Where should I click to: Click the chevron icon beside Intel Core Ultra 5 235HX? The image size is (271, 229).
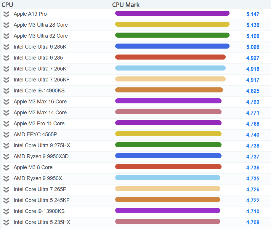6,222
